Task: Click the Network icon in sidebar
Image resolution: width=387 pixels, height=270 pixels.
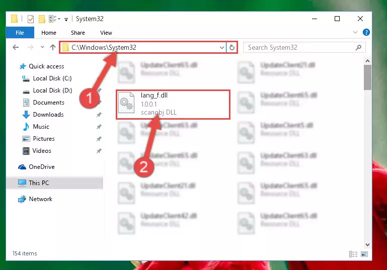Action: pyautogui.click(x=22, y=199)
